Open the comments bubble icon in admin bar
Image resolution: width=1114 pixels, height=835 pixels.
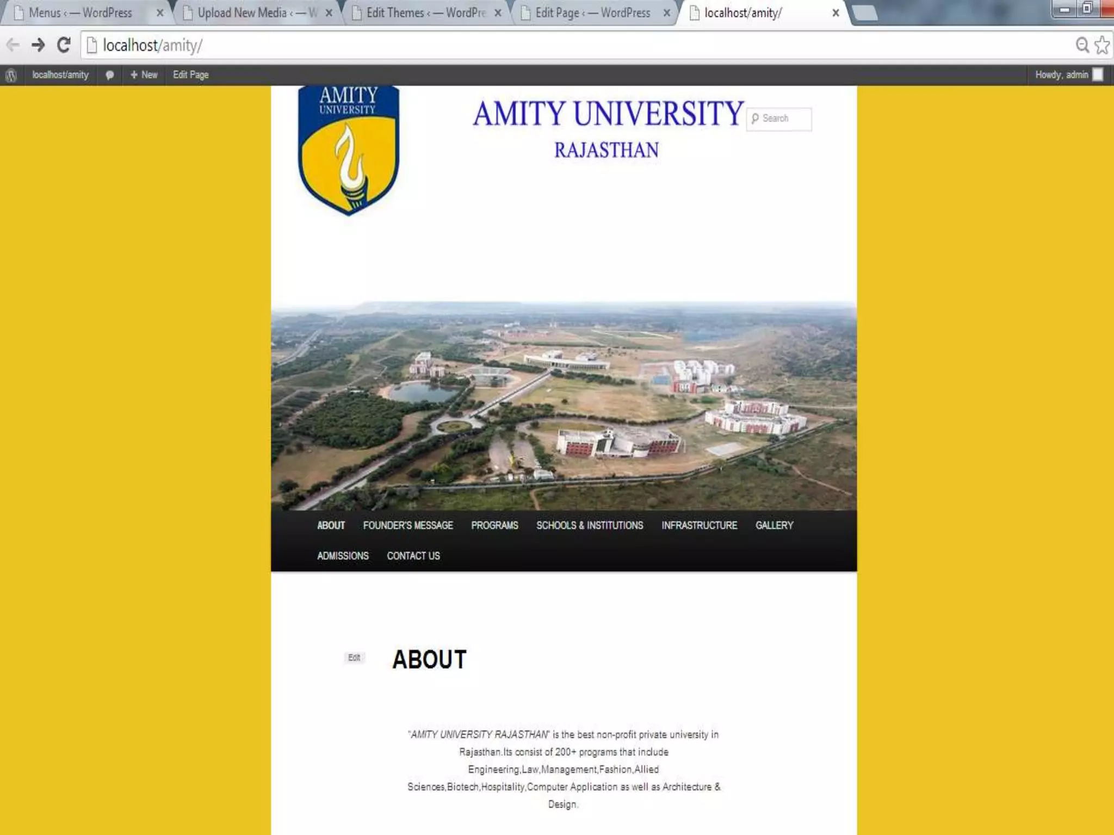pyautogui.click(x=109, y=75)
